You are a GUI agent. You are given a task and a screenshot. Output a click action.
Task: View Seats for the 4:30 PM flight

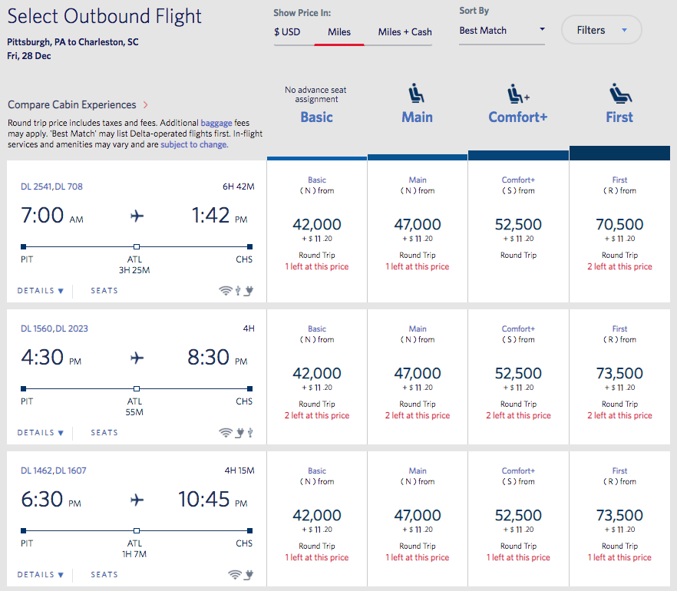pos(104,433)
